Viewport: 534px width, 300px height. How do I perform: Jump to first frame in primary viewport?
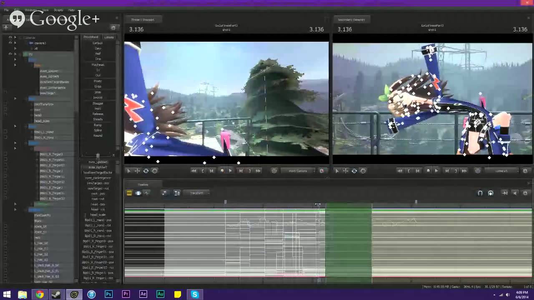194,171
